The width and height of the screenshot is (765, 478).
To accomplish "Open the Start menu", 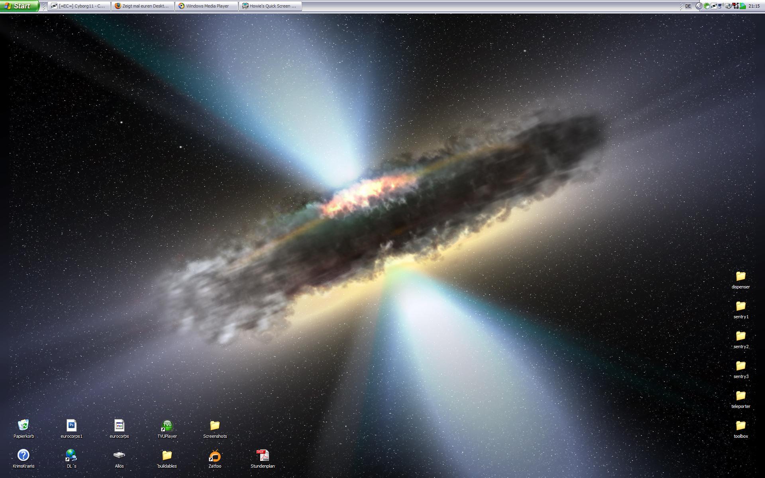I will point(19,6).
